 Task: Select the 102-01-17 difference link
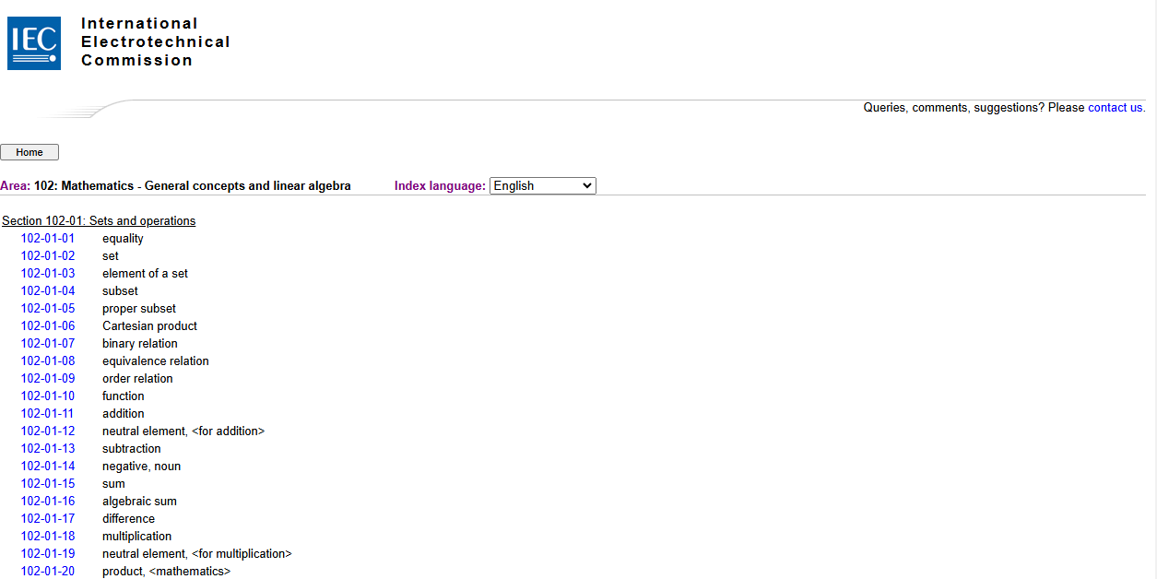coord(48,519)
